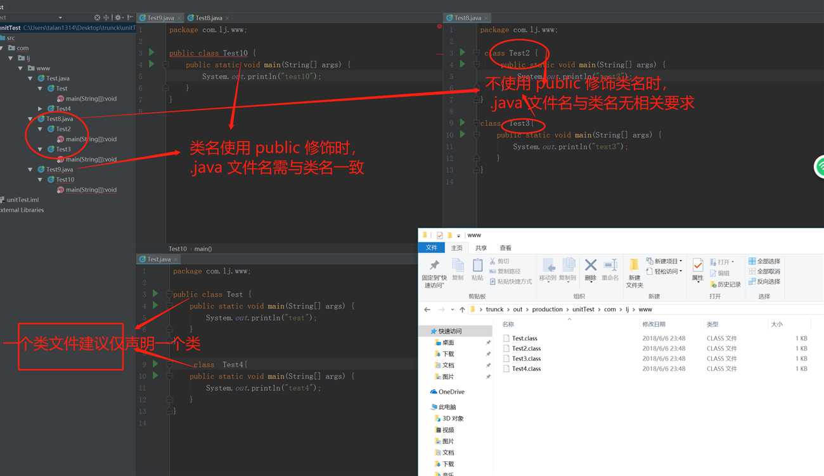824x476 pixels.
Task: Switch to 共享 ribbon tab in Explorer
Action: [x=481, y=248]
